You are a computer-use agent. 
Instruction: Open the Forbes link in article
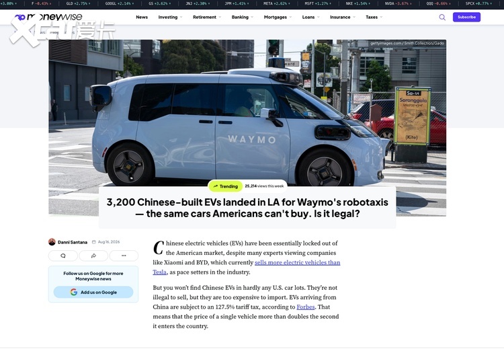pyautogui.click(x=305, y=307)
